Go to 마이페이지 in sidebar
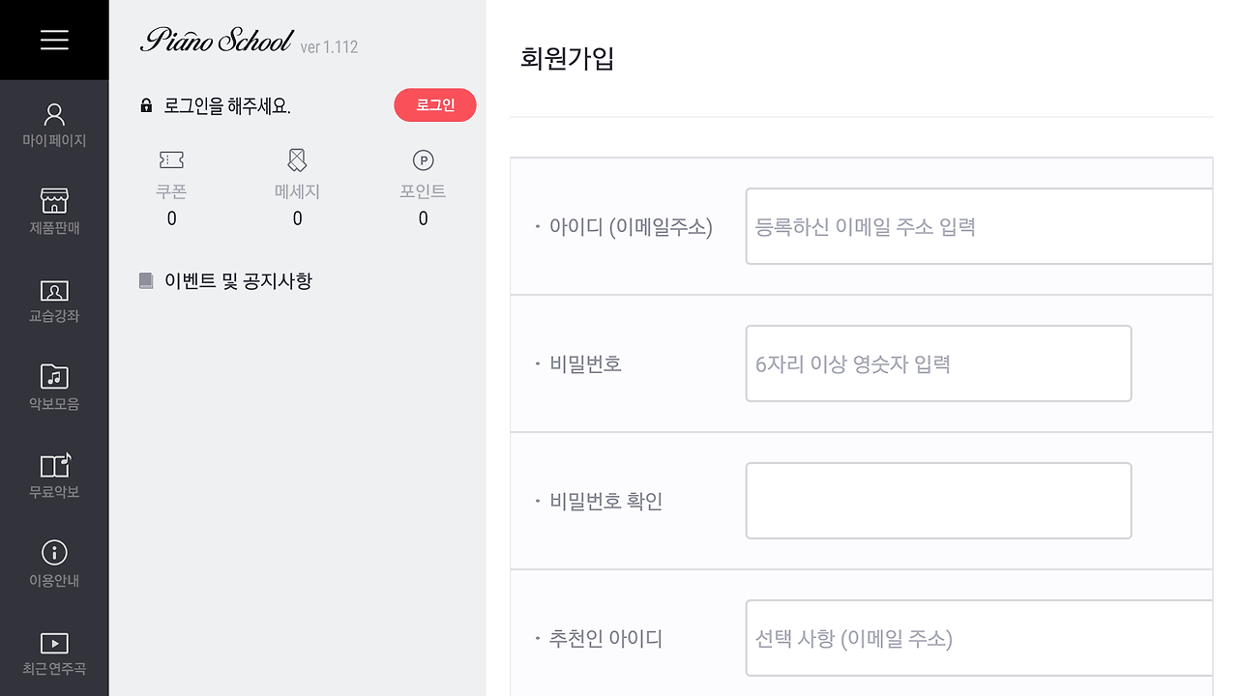 coord(54,126)
